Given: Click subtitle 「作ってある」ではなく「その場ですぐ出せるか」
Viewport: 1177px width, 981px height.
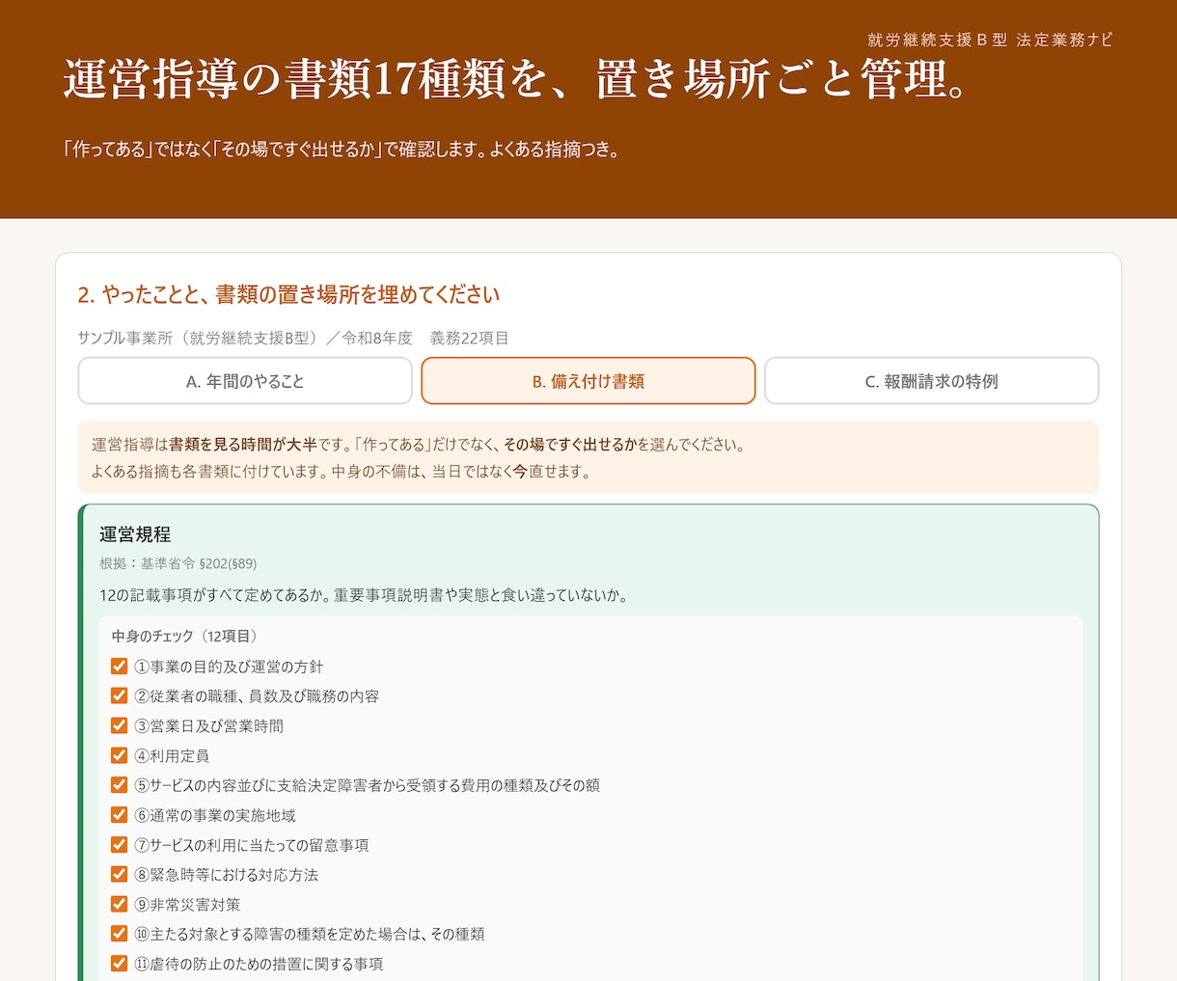Looking at the screenshot, I should point(341,150).
